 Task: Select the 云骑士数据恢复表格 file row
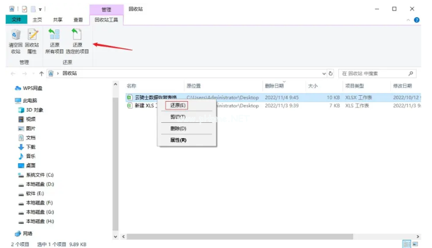click(273, 98)
